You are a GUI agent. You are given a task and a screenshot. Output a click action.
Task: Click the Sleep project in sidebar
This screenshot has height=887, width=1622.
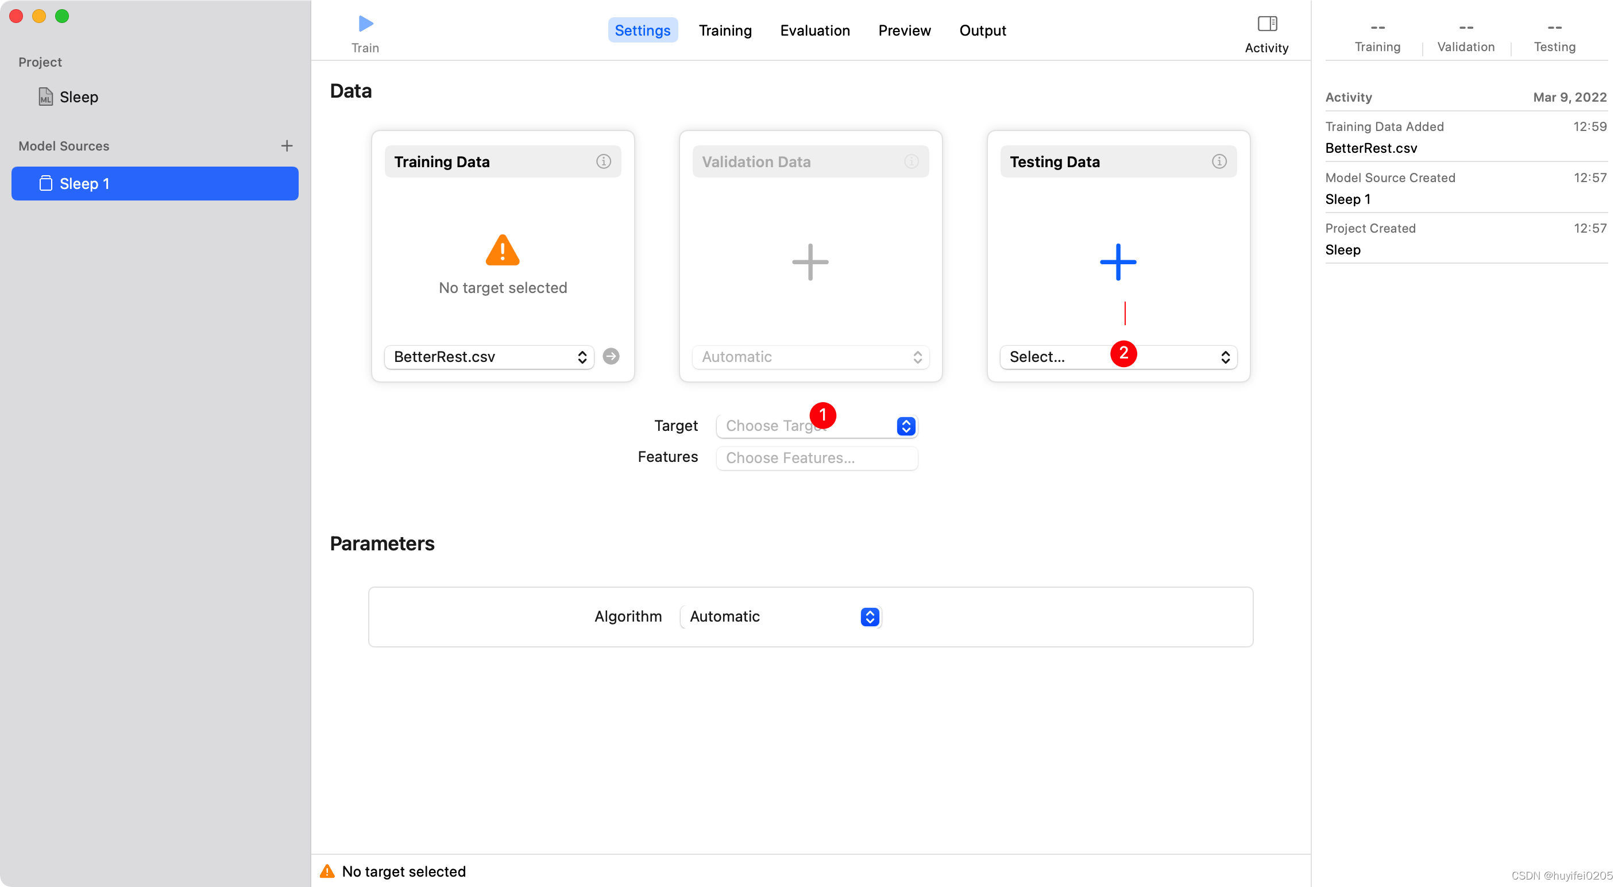[x=79, y=97]
